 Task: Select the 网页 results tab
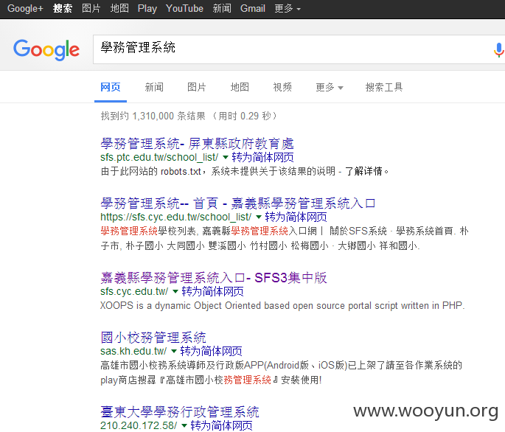pyautogui.click(x=111, y=87)
